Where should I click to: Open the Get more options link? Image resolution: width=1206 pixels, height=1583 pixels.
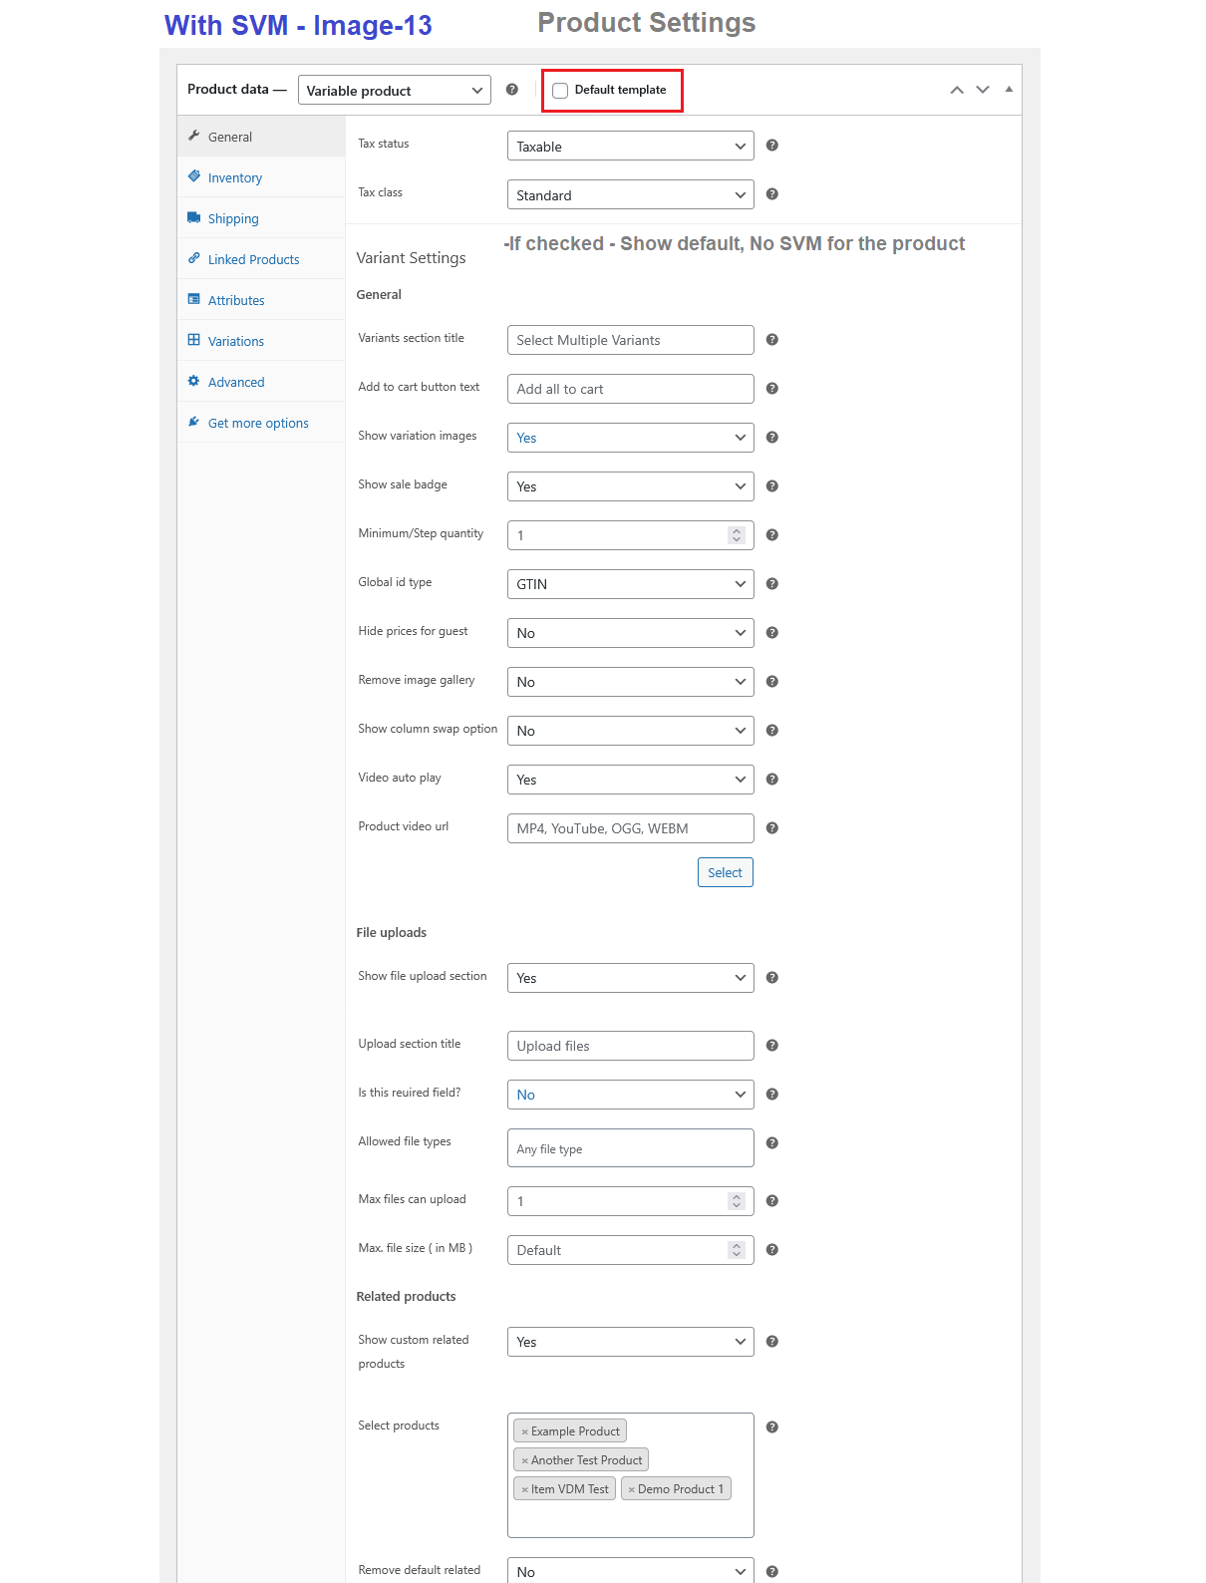pyautogui.click(x=258, y=423)
